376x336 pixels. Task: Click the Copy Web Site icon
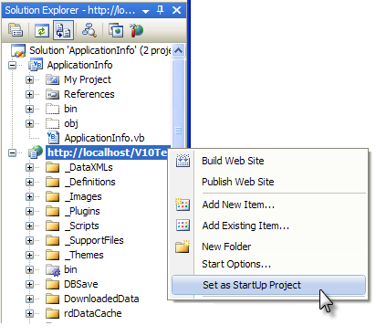tap(116, 30)
